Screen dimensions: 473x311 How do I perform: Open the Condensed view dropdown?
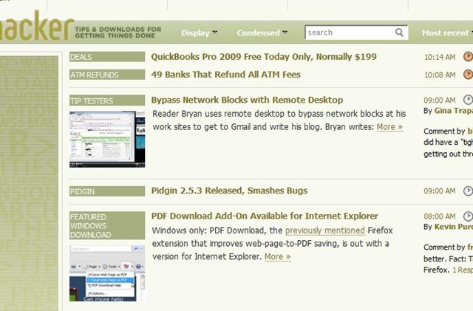coord(262,33)
